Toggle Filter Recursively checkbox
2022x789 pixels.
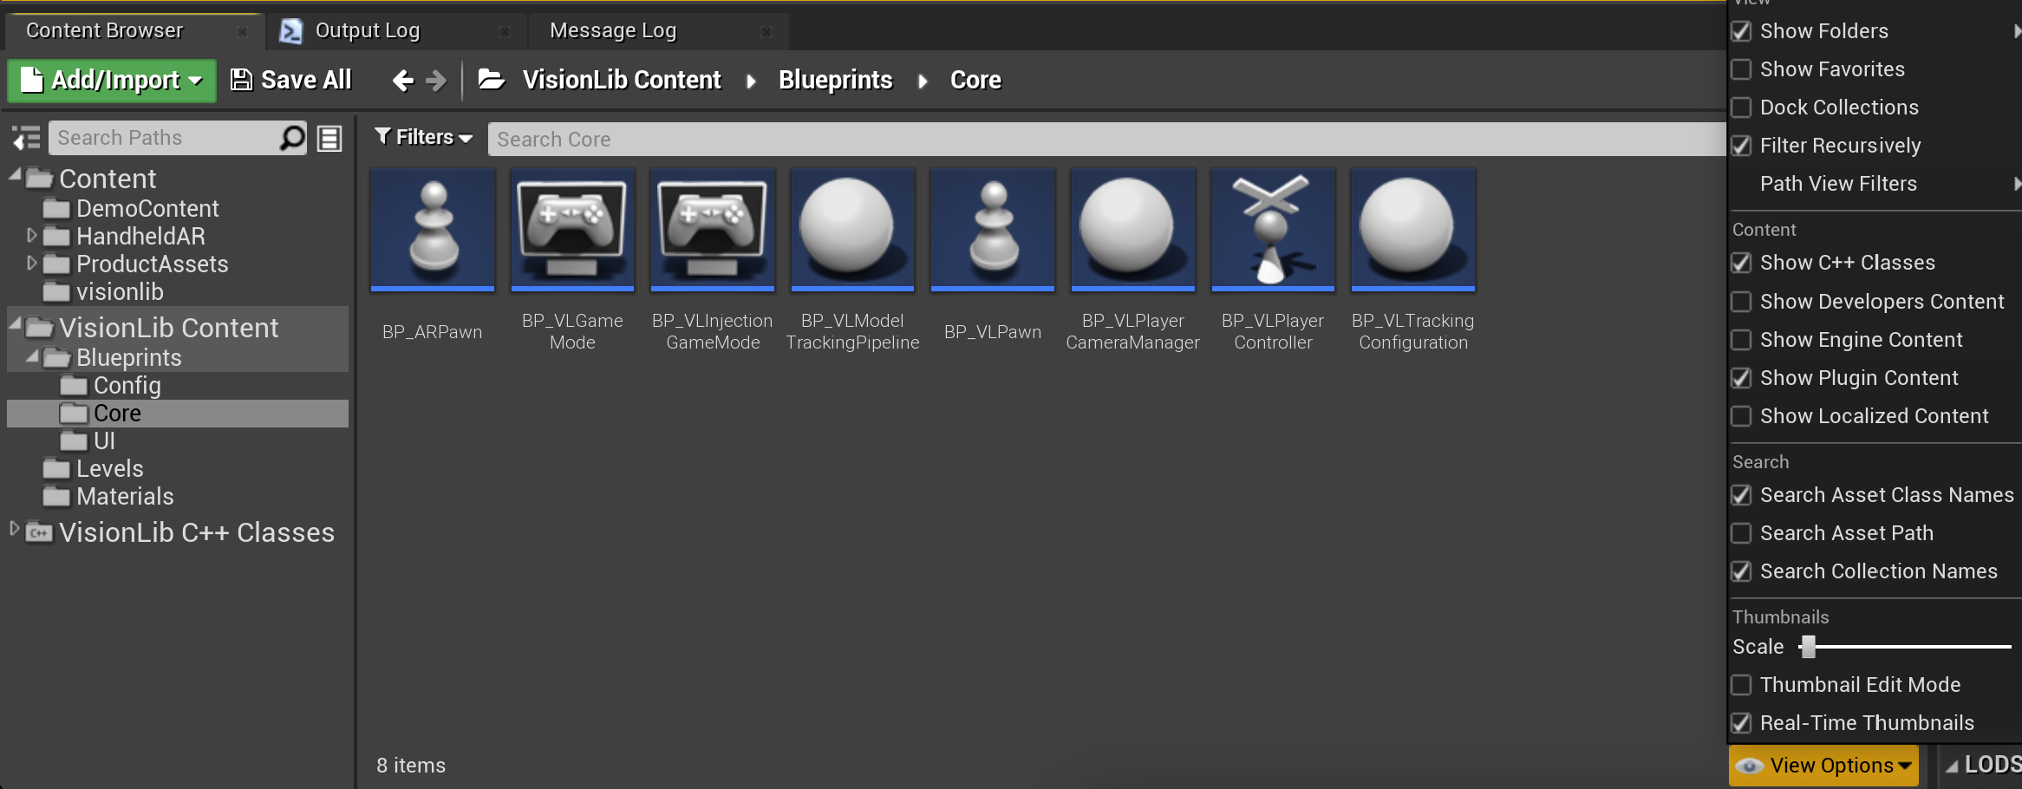click(1741, 146)
